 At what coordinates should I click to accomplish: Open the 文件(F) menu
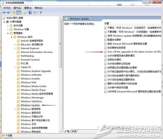click(x=7, y=8)
